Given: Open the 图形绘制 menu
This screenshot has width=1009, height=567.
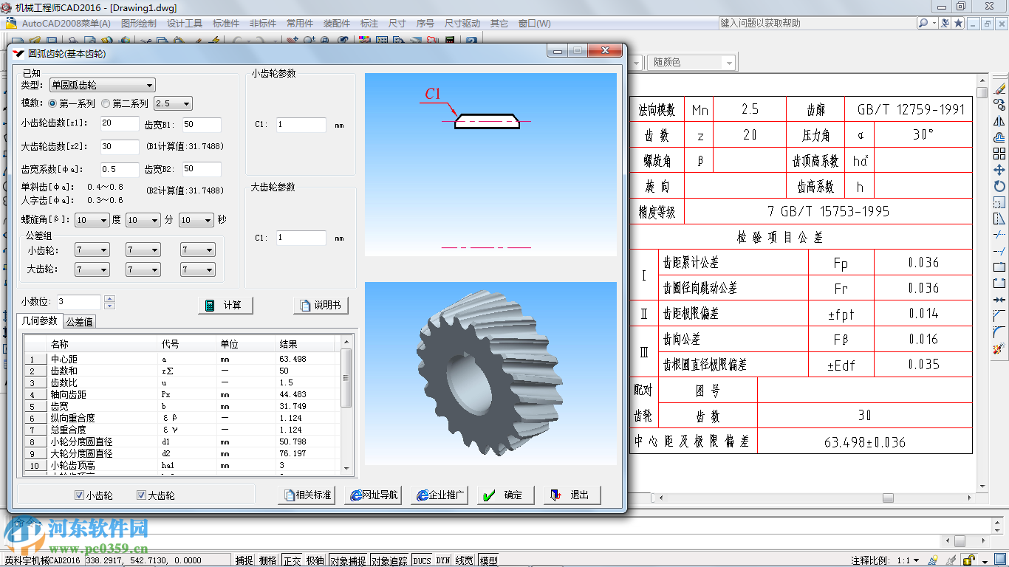Looking at the screenshot, I should (139, 24).
